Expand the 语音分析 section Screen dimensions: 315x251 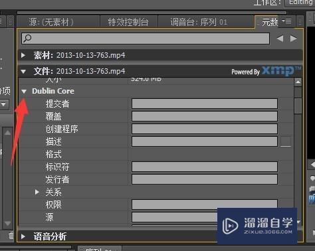coord(23,236)
